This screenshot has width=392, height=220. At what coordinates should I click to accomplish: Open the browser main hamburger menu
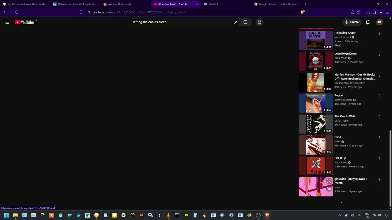coord(387,12)
